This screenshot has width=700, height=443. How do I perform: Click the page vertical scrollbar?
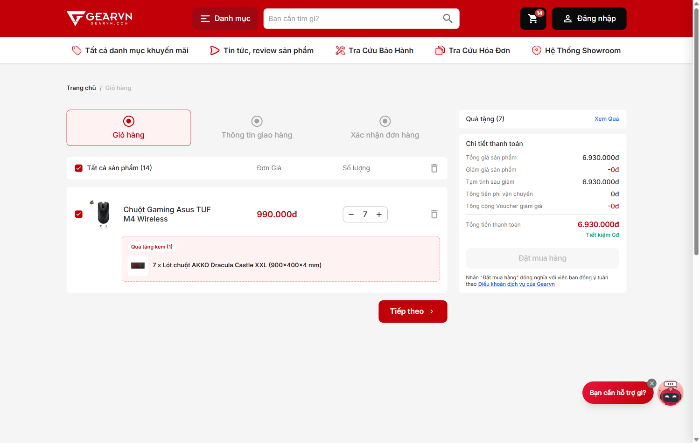(696, 132)
